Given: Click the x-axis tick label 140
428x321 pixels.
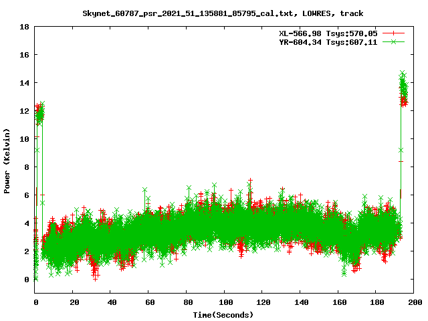Looking at the screenshot, I should click(x=302, y=302).
